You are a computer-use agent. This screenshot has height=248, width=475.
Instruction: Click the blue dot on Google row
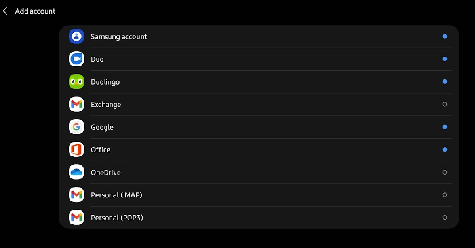[x=445, y=127]
